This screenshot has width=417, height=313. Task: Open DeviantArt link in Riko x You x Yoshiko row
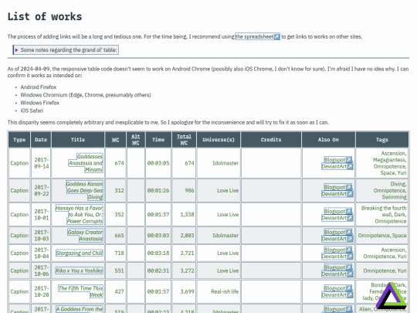coord(337,274)
